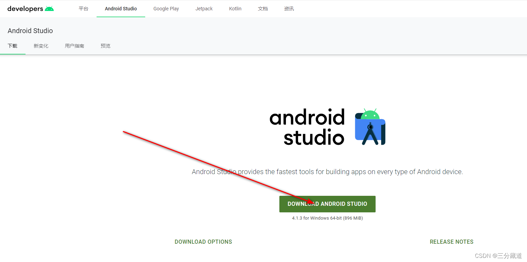The image size is (527, 262).
Task: Open the Download Options link
Action: pos(203,242)
